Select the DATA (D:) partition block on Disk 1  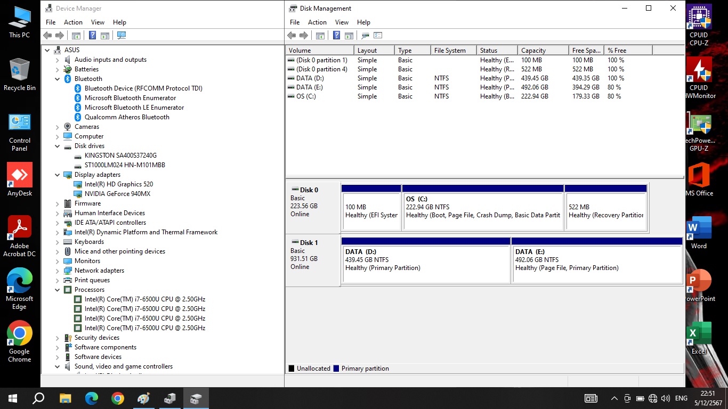[x=426, y=260]
